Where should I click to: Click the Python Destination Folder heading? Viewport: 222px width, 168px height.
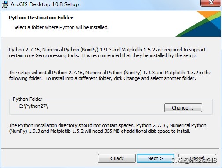click(41, 18)
